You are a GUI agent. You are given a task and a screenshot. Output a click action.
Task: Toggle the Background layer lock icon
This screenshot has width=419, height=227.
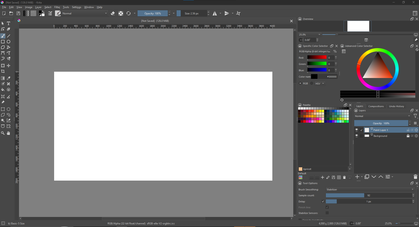pos(408,136)
